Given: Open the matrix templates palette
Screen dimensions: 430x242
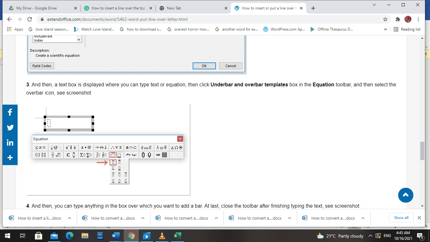Looking at the screenshot, I should coord(165,155).
